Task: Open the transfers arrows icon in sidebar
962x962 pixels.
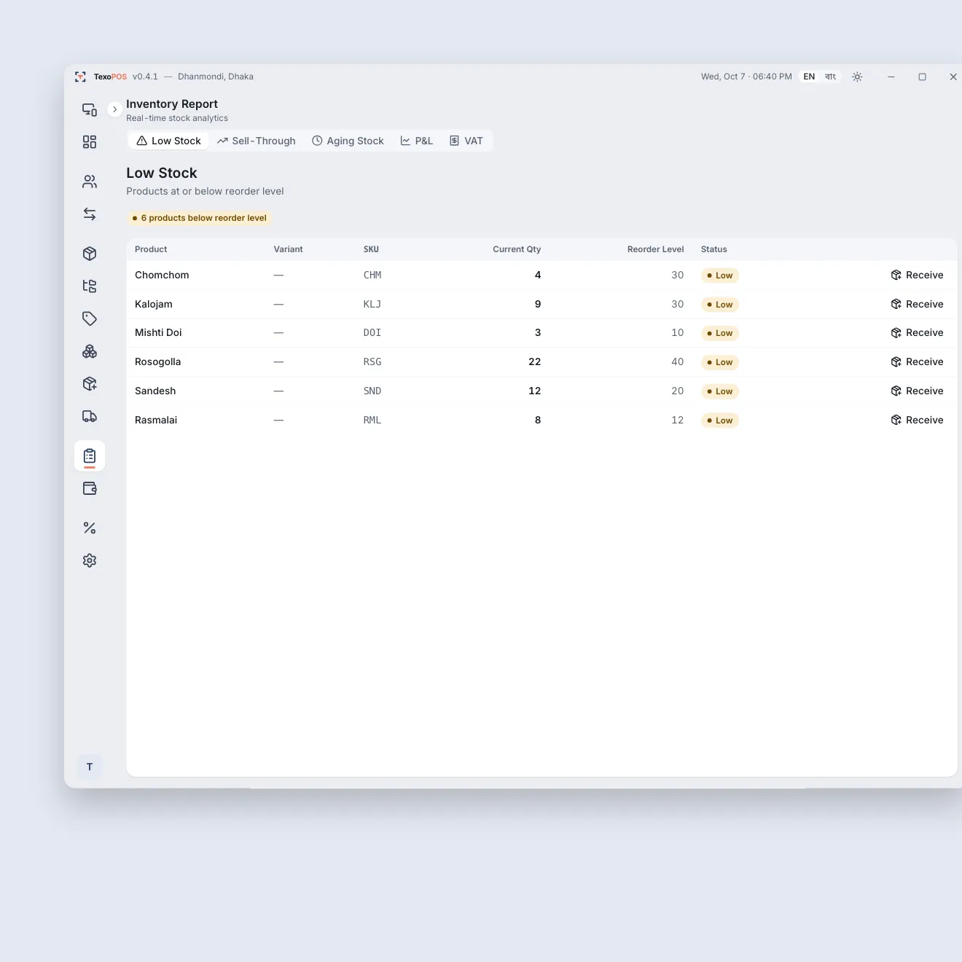Action: click(90, 214)
